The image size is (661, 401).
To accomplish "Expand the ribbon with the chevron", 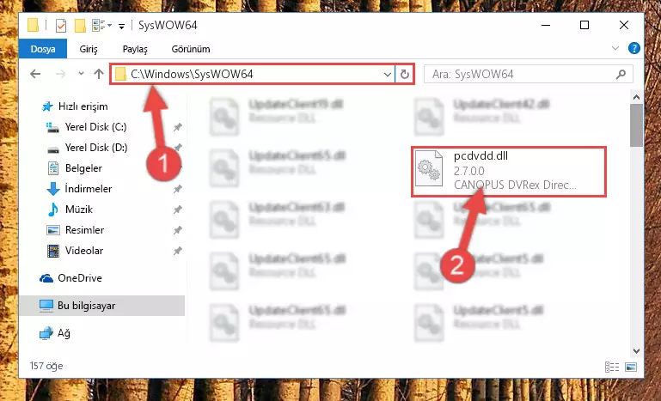I will pyautogui.click(x=615, y=48).
